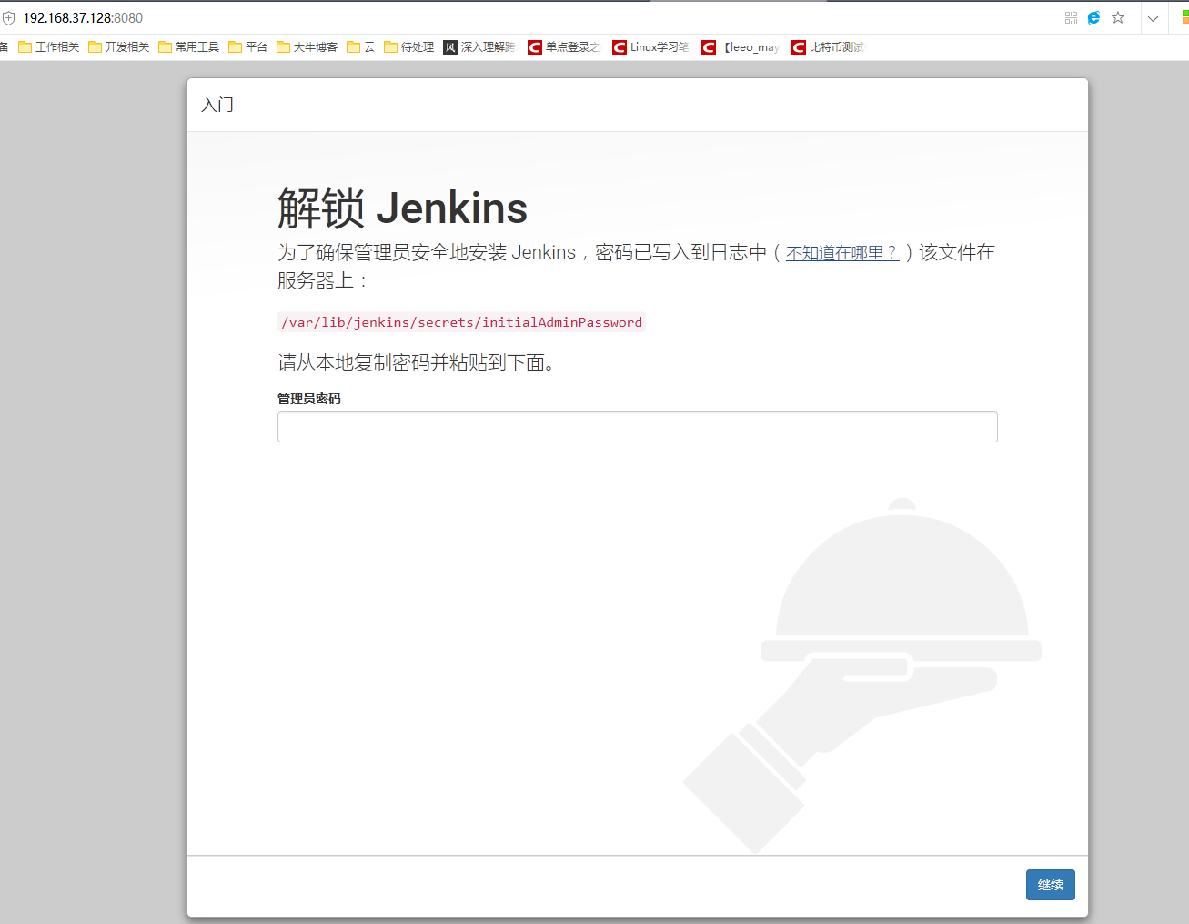Click the QR code icon in address bar
Viewport: 1189px width, 924px height.
1071,18
